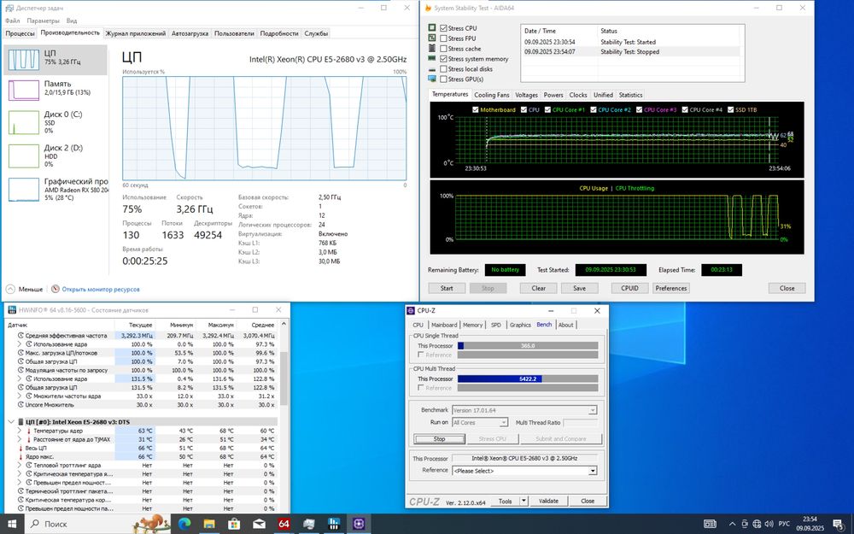
Task: Select Диск 2 (D:) graph in Task Manager
Action: pyautogui.click(x=24, y=156)
